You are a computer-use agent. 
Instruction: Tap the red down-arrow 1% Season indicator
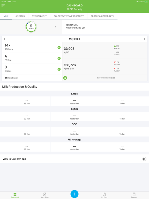(x=117, y=63)
